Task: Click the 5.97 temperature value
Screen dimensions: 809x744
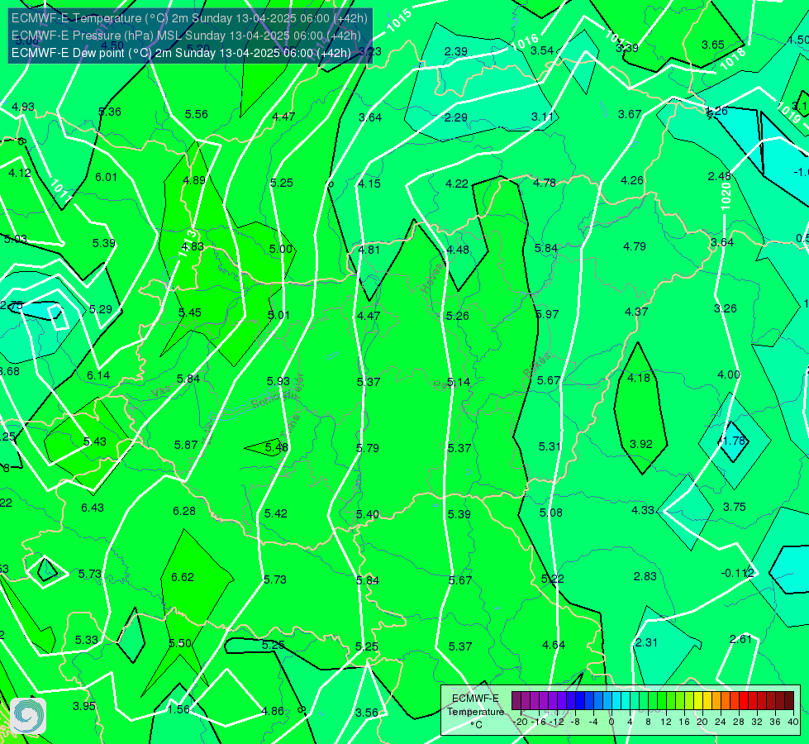Action: [547, 314]
